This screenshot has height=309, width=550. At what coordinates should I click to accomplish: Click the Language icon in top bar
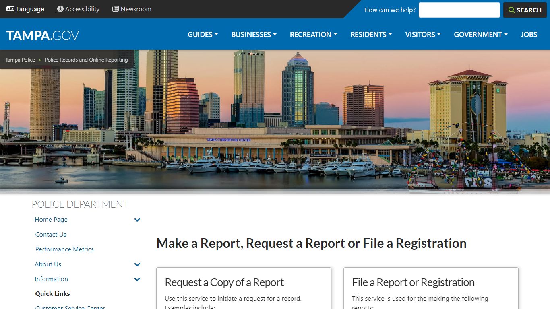(10, 9)
